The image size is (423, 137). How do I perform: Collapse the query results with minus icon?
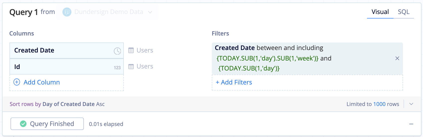click(411, 124)
